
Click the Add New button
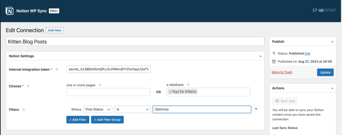click(x=54, y=30)
